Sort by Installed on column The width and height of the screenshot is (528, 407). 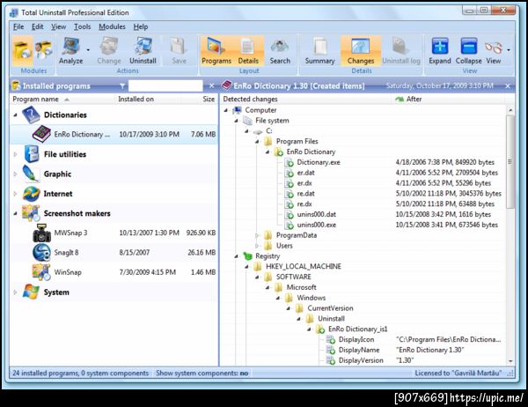tap(147, 100)
